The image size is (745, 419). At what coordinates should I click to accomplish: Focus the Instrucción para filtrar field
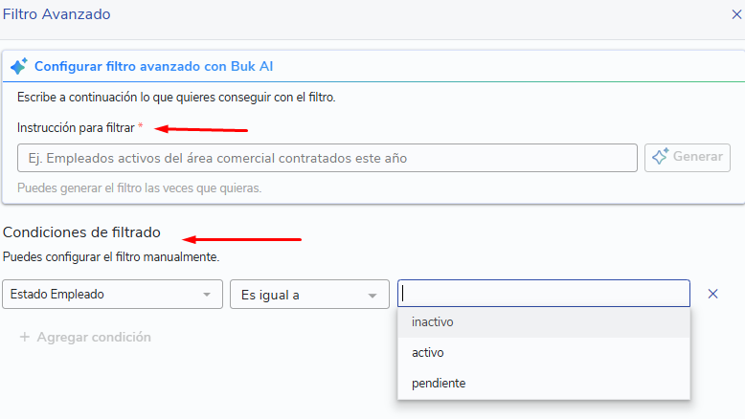tap(327, 158)
